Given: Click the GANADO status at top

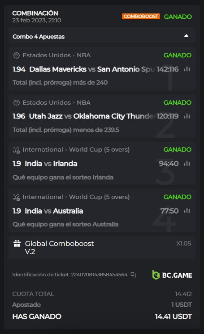Looking at the screenshot, I should [x=178, y=17].
